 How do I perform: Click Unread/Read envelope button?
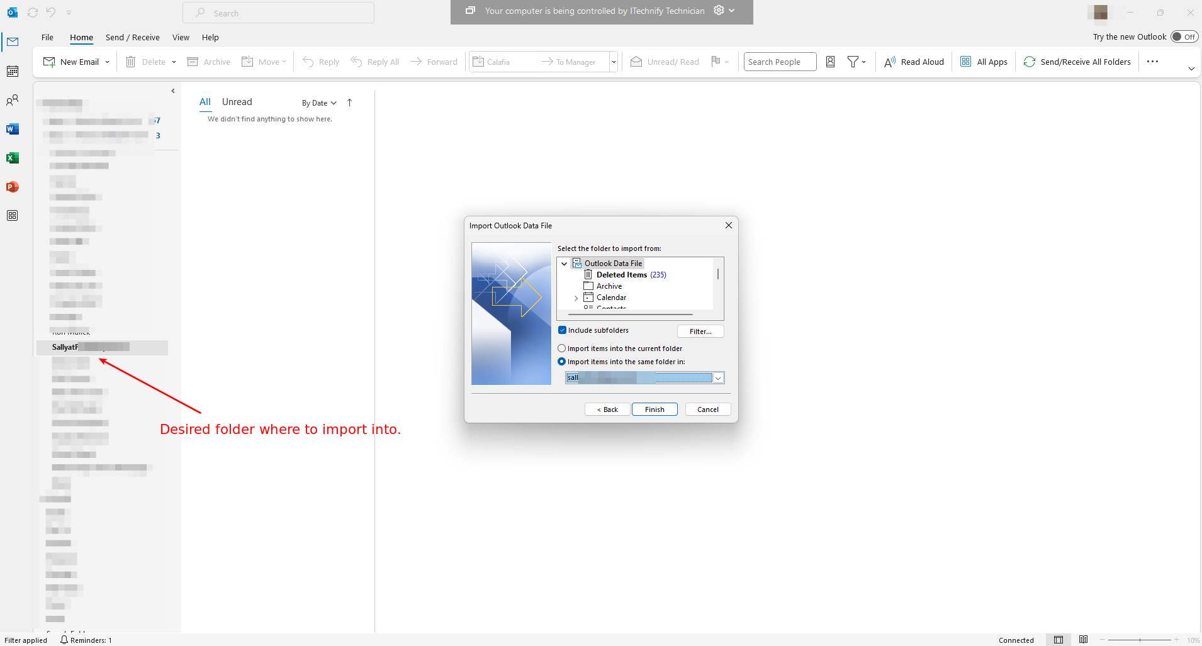click(665, 62)
